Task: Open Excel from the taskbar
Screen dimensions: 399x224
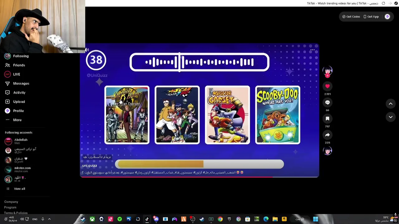Action: (211, 219)
